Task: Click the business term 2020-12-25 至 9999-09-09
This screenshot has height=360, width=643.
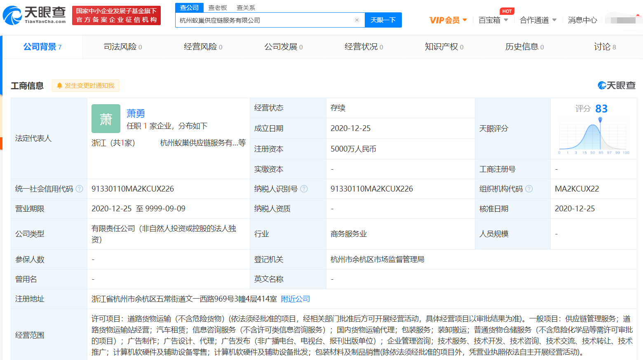Action: pyautogui.click(x=138, y=209)
